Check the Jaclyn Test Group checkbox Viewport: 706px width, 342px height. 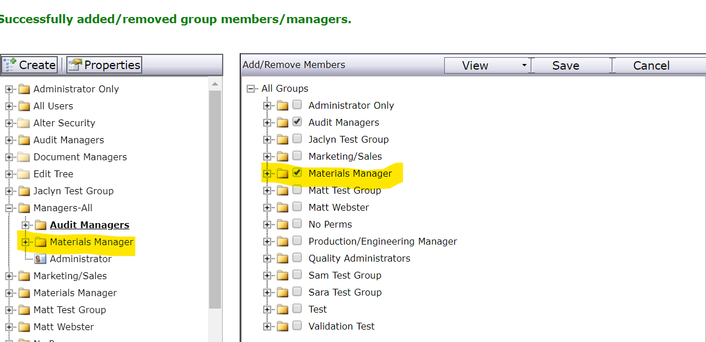click(297, 139)
